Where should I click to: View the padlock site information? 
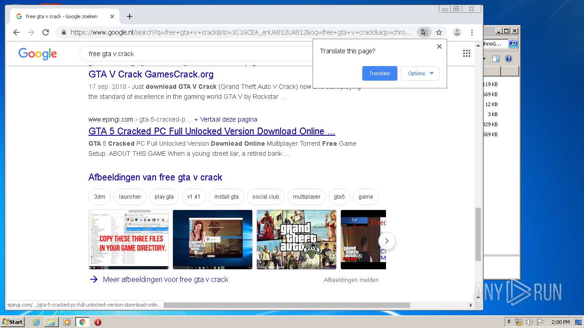click(63, 32)
